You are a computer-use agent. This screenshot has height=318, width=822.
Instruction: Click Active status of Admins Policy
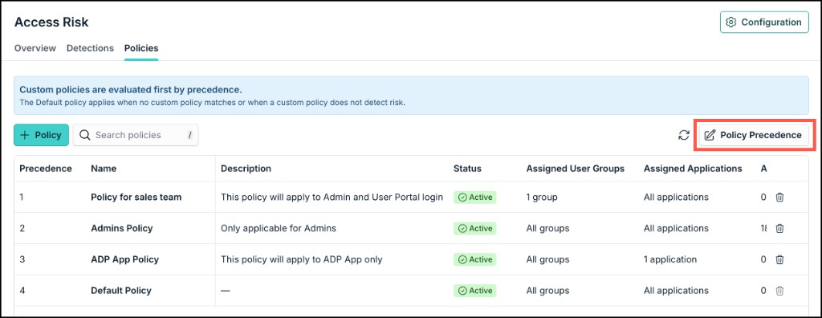(x=475, y=228)
